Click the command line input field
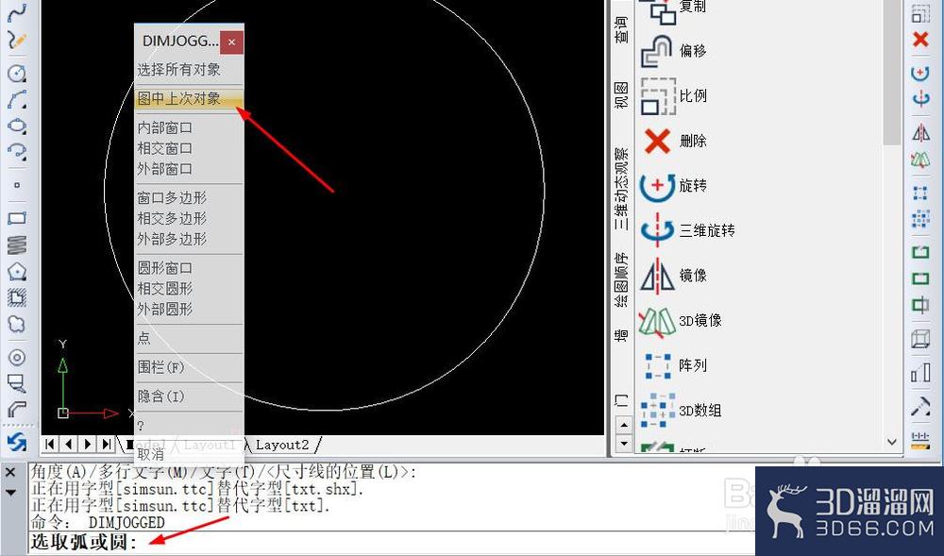The height and width of the screenshot is (556, 944). [392, 542]
